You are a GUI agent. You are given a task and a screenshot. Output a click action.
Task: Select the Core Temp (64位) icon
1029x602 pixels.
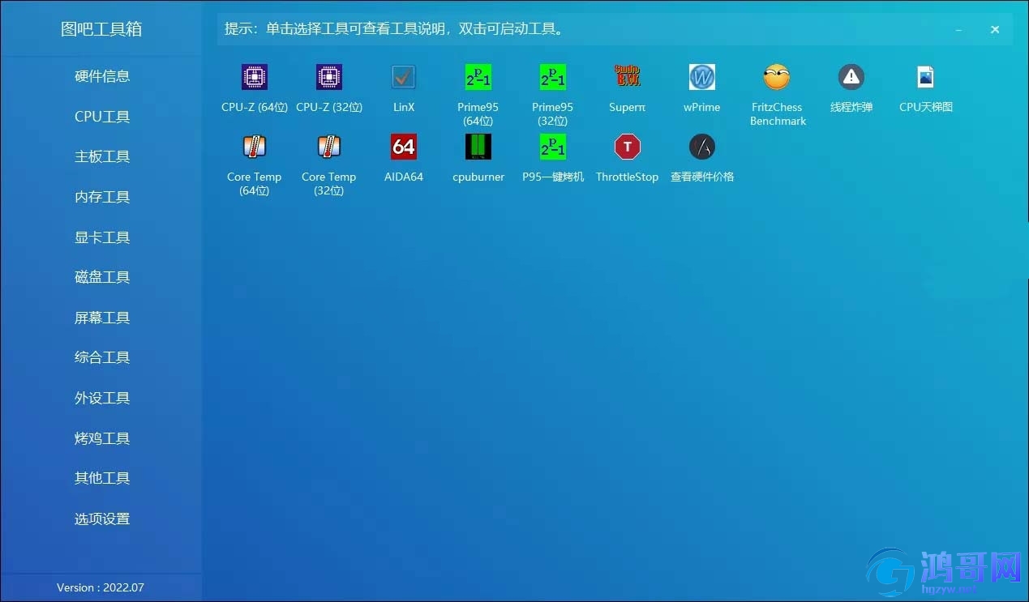tap(255, 147)
